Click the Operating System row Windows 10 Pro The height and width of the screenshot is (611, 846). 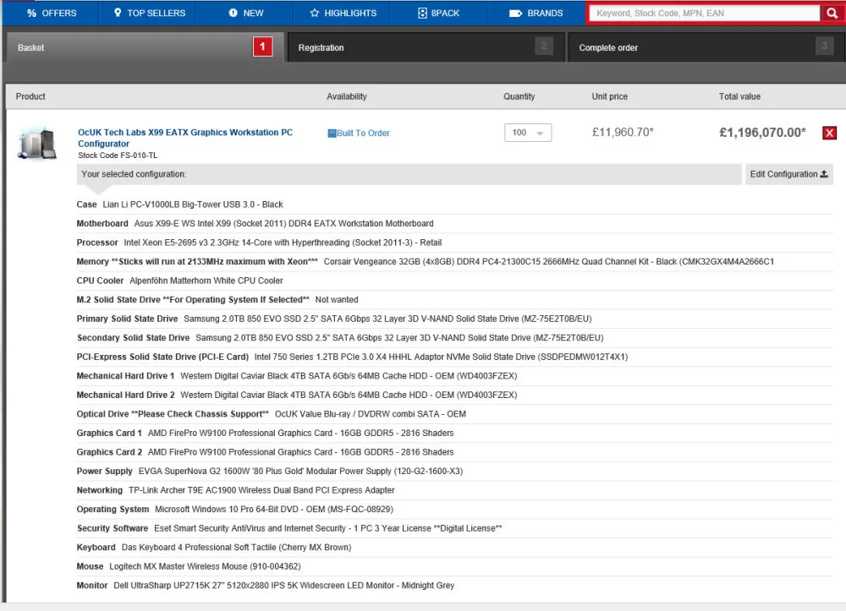click(455, 509)
